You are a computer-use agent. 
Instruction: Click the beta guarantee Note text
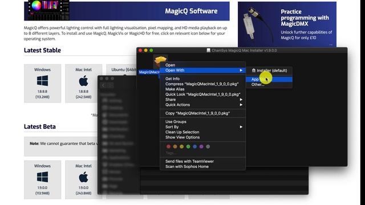click(x=63, y=143)
